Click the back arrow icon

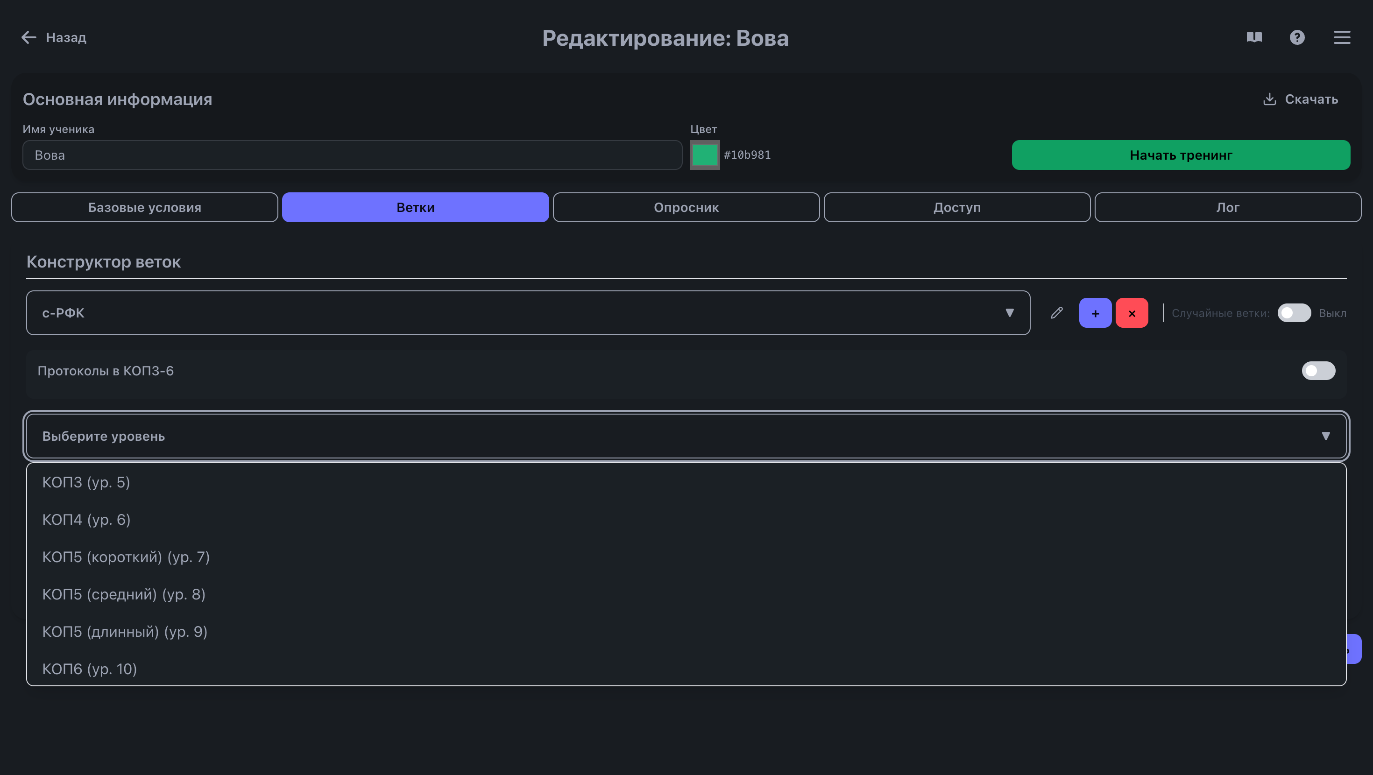[29, 37]
